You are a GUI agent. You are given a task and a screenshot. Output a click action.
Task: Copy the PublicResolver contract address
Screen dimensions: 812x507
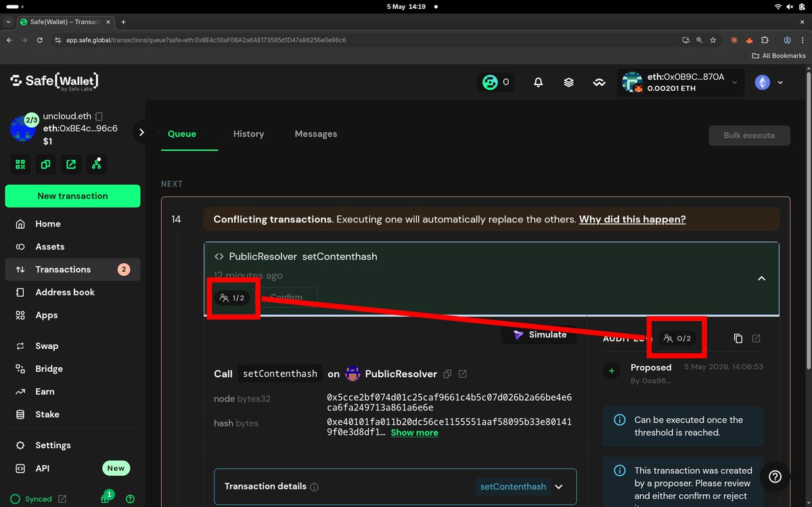click(447, 374)
